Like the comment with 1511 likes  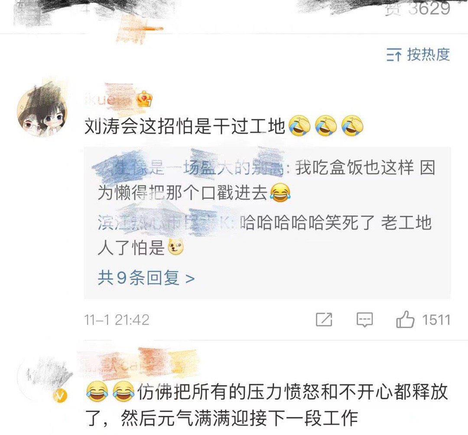(405, 320)
